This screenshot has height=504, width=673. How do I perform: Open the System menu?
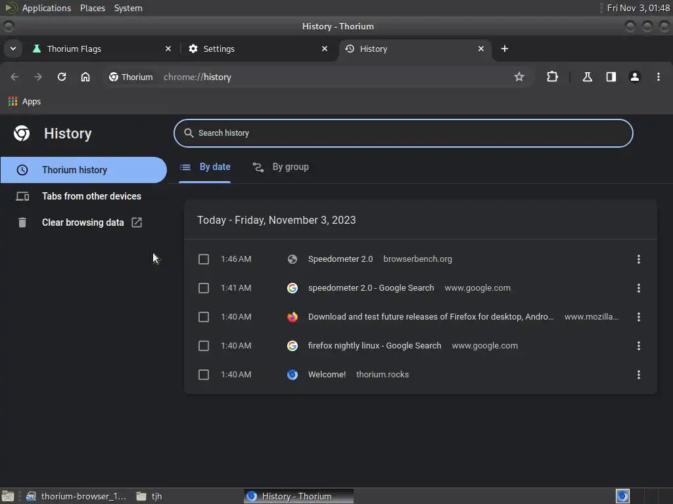[x=128, y=8]
